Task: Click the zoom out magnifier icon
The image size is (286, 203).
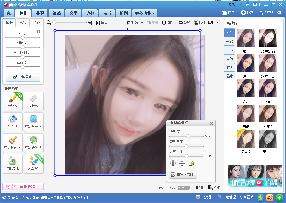Action: (49, 23)
